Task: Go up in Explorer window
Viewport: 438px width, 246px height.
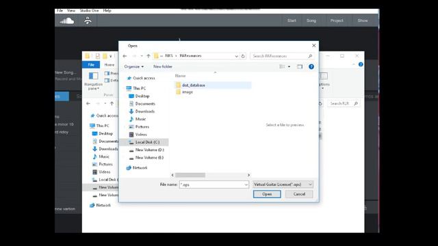Action: pyautogui.click(x=112, y=103)
